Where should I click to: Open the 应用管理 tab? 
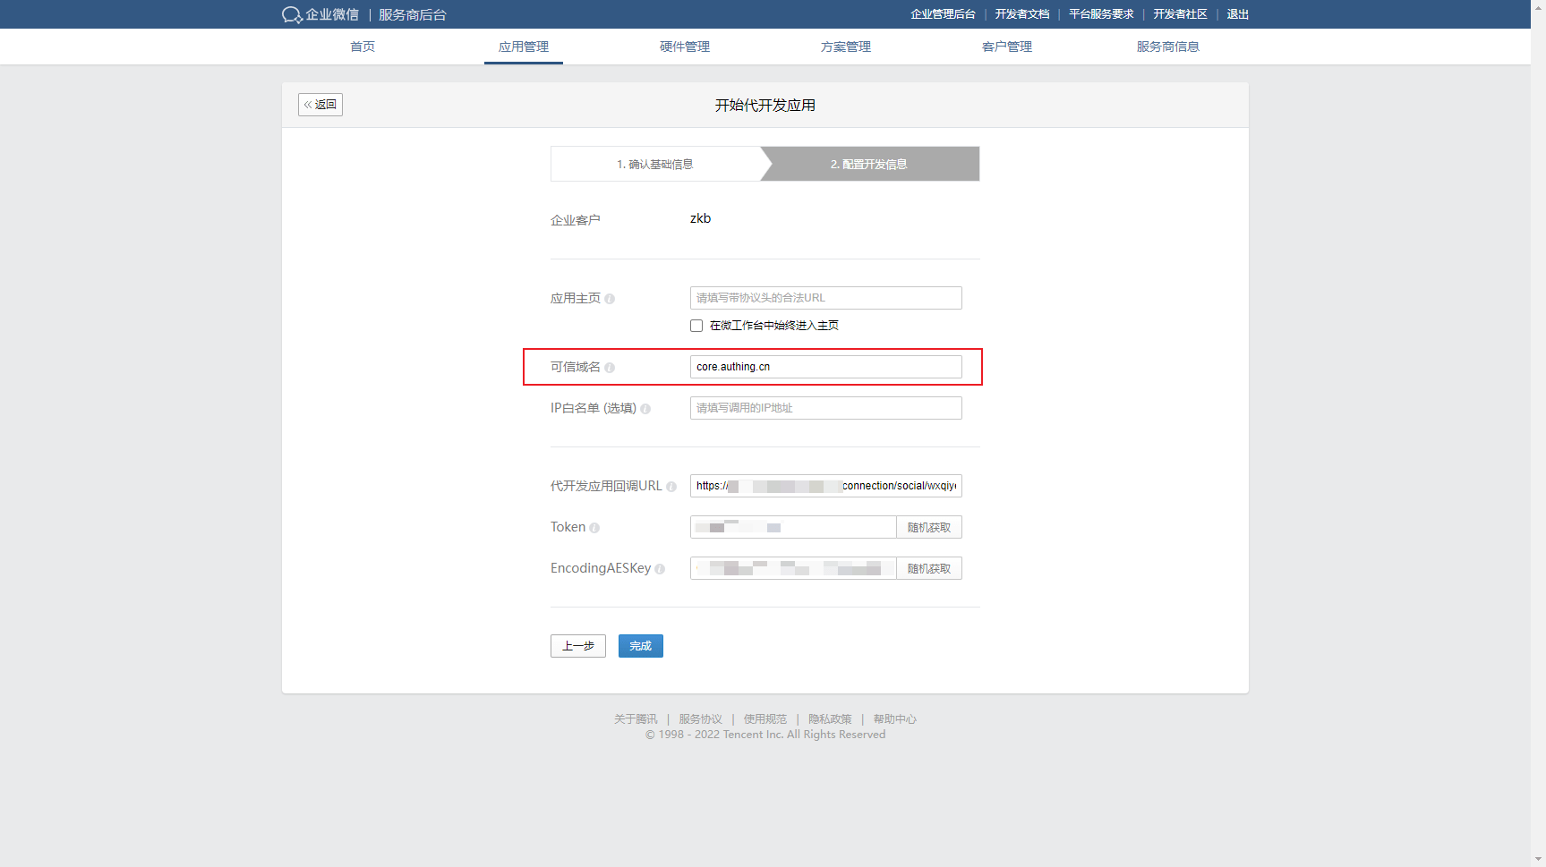tap(524, 47)
